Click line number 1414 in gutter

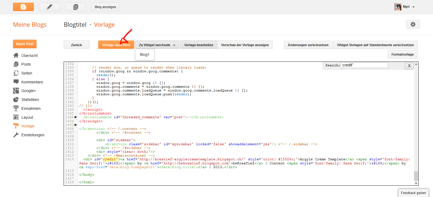pyautogui.click(x=70, y=159)
